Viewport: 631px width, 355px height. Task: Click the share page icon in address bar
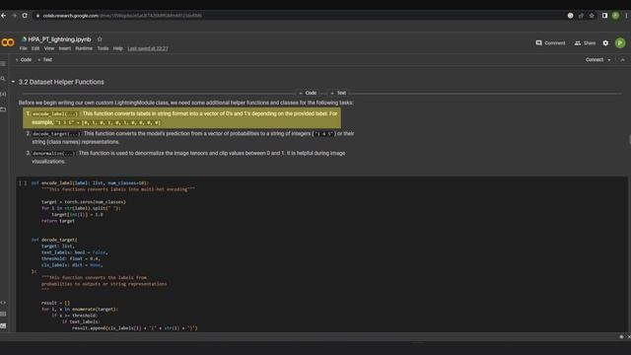point(581,16)
